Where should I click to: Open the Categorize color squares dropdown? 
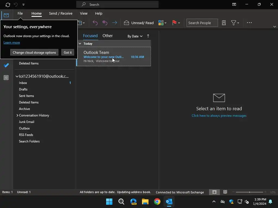coord(162,23)
